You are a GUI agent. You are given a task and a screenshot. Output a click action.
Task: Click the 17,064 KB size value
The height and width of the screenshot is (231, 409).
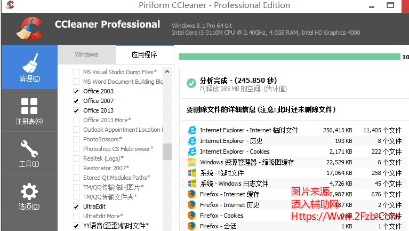click(339, 173)
